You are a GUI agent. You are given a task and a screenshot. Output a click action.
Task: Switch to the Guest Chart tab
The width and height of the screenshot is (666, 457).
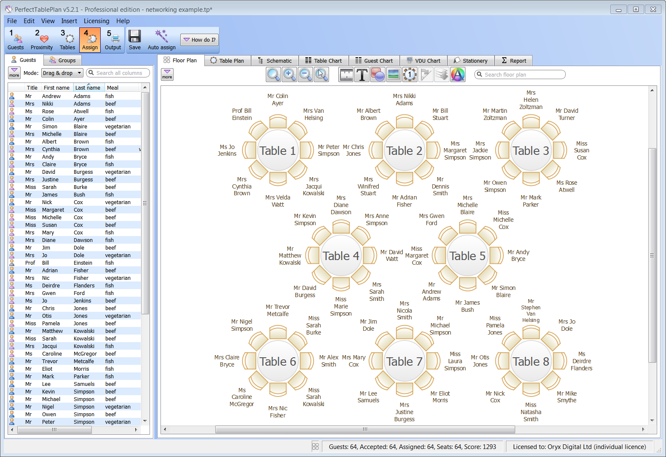coord(374,61)
